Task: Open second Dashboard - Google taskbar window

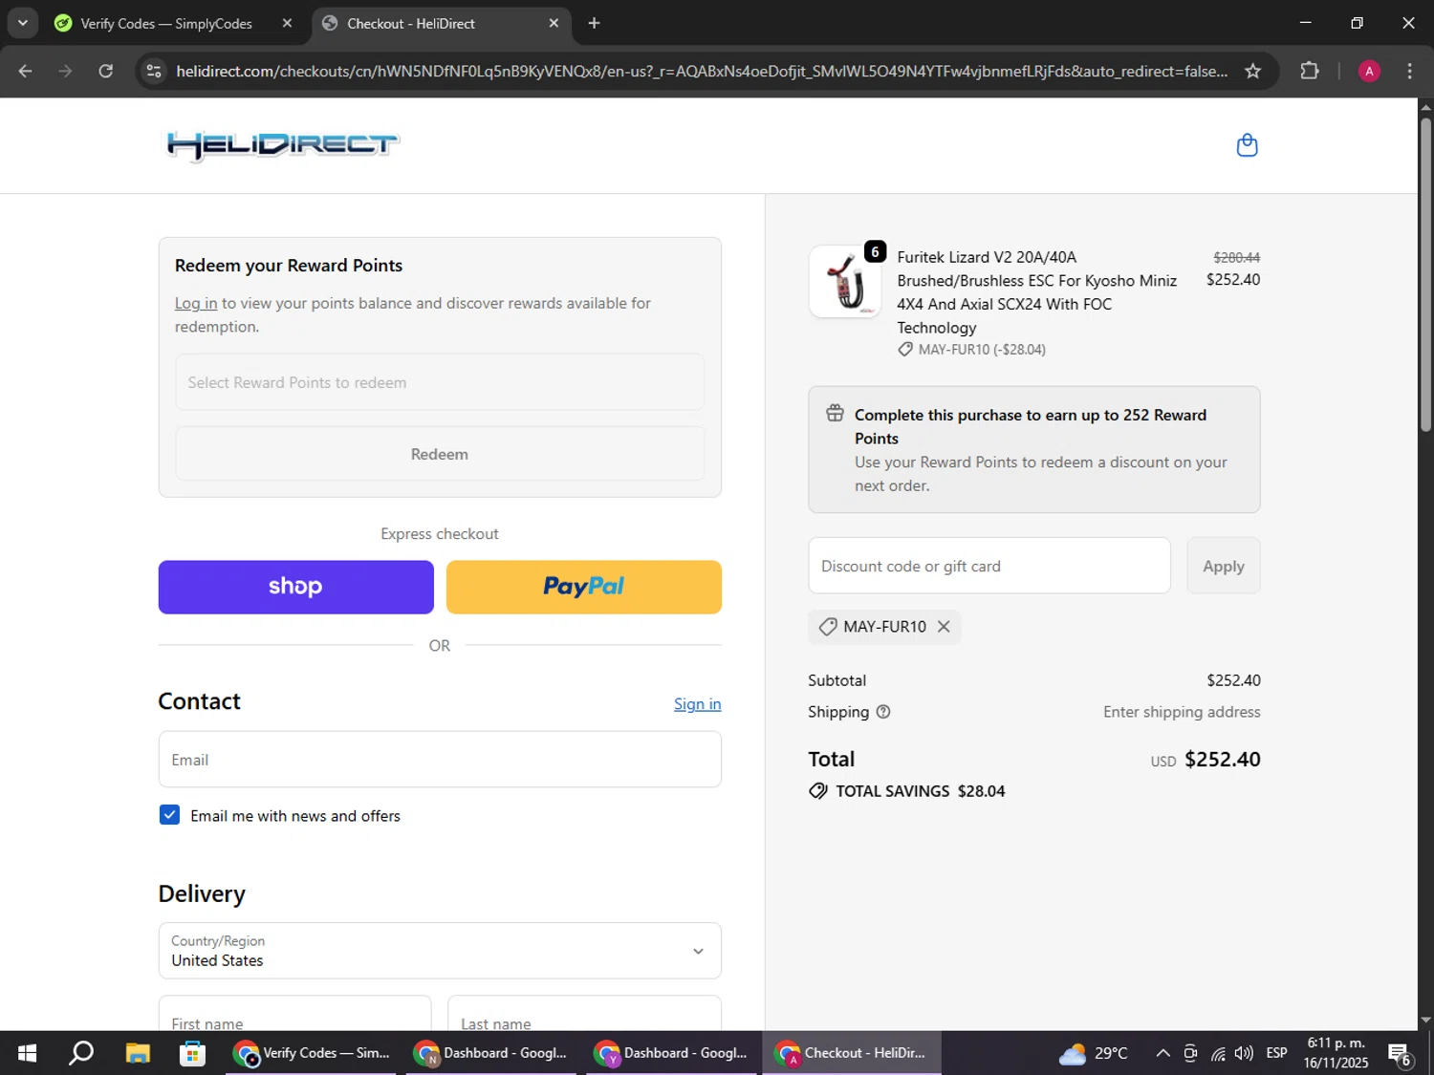Action: tap(672, 1053)
